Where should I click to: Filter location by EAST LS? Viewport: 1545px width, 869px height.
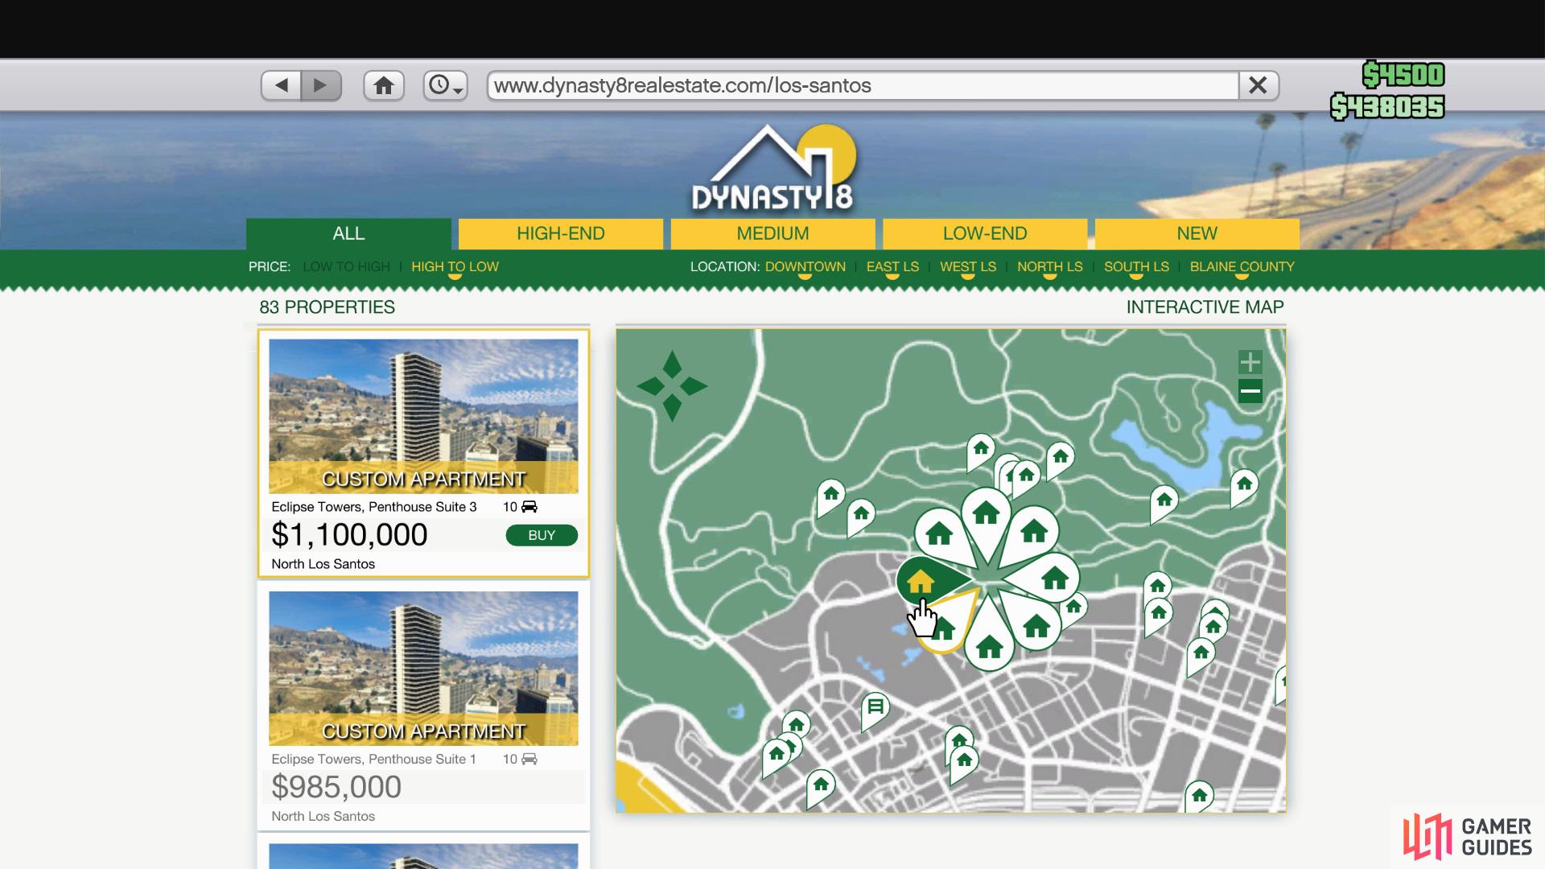892,266
